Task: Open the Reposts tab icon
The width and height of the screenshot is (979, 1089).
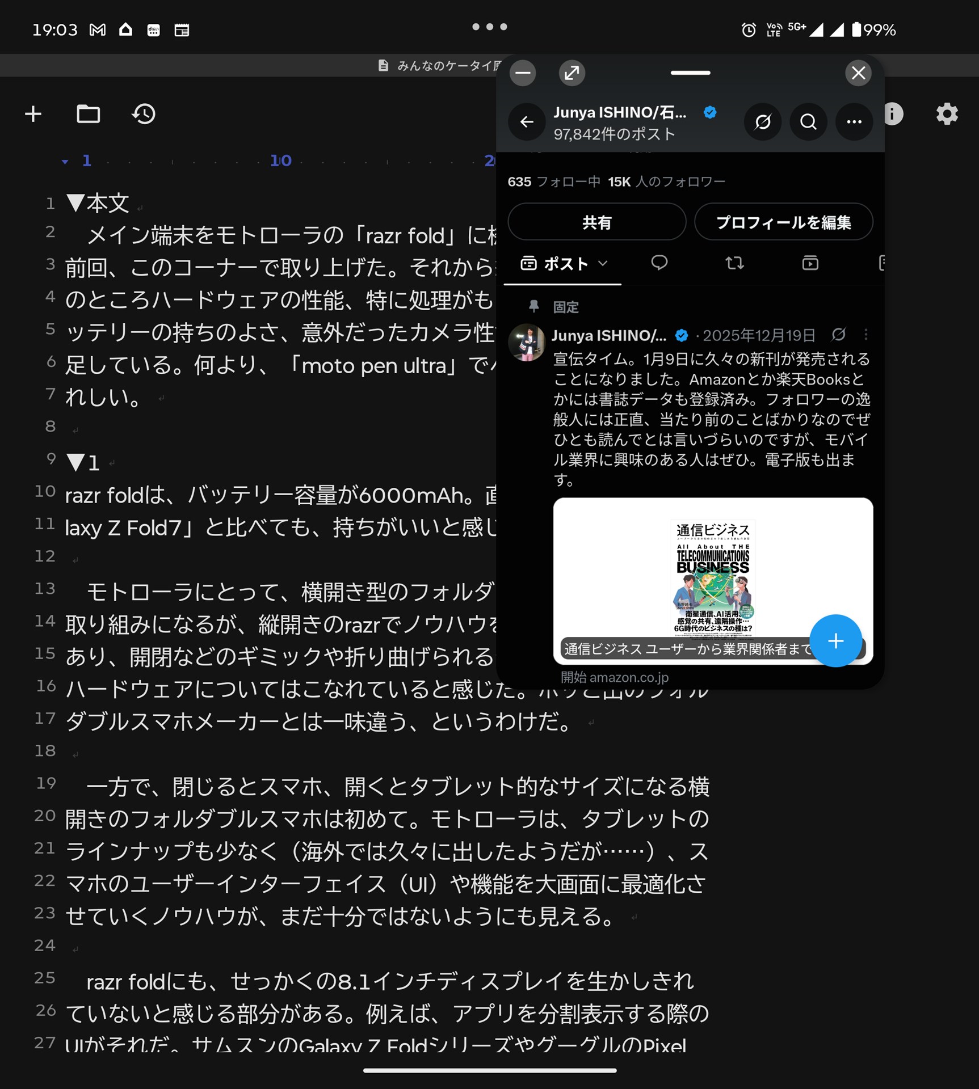Action: (x=734, y=263)
